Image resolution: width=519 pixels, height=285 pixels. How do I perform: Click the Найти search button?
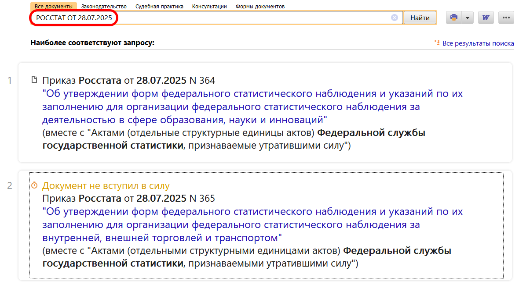[420, 18]
